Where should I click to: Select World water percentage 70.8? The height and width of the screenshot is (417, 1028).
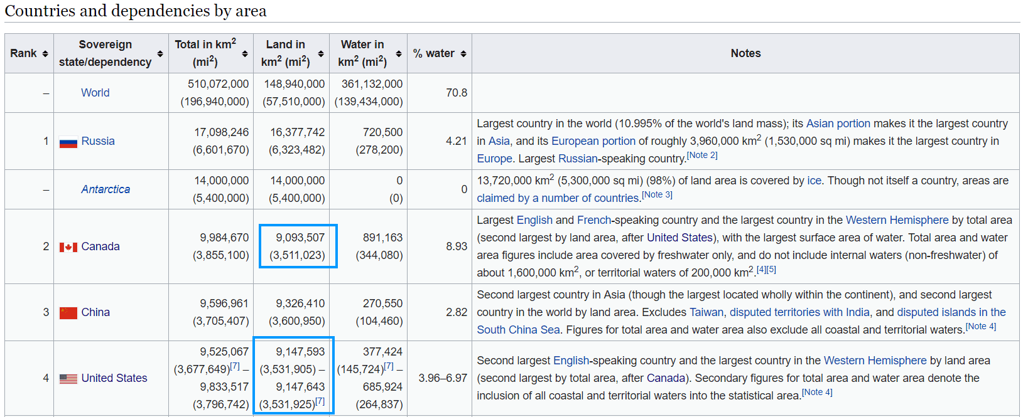coord(457,93)
